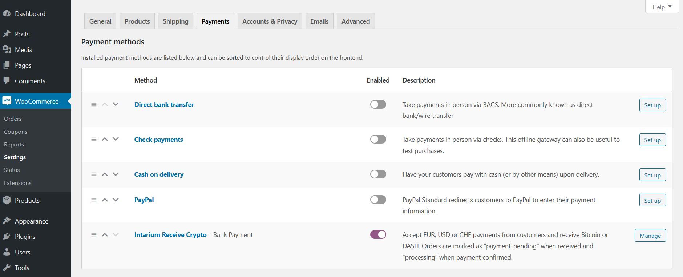Switch to the General tab
683x277 pixels.
coord(100,21)
